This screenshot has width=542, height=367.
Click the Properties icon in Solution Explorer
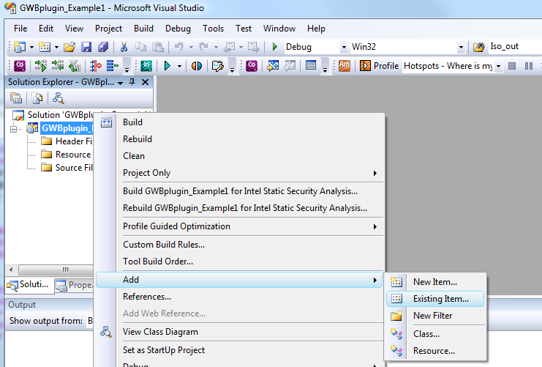coord(16,98)
